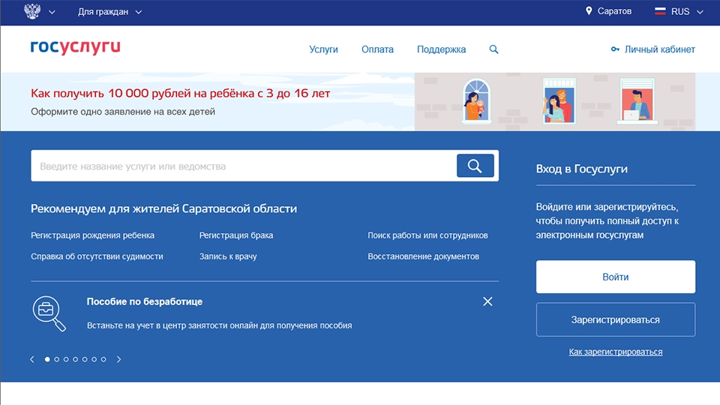Open Запись к врачу

coord(228,256)
